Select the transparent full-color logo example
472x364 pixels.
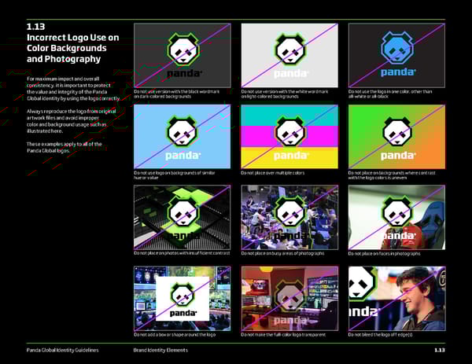click(x=289, y=299)
